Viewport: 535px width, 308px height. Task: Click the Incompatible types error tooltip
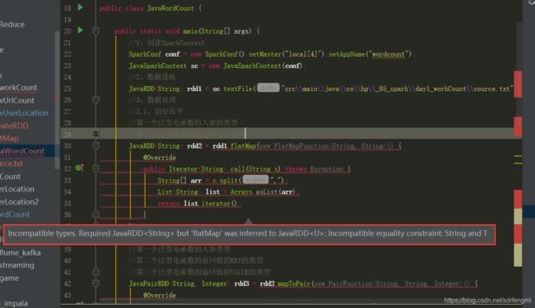coord(249,234)
